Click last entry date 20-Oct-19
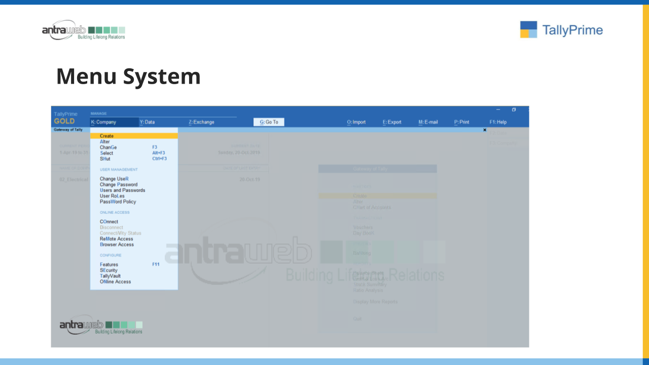The height and width of the screenshot is (365, 649). pyautogui.click(x=250, y=179)
